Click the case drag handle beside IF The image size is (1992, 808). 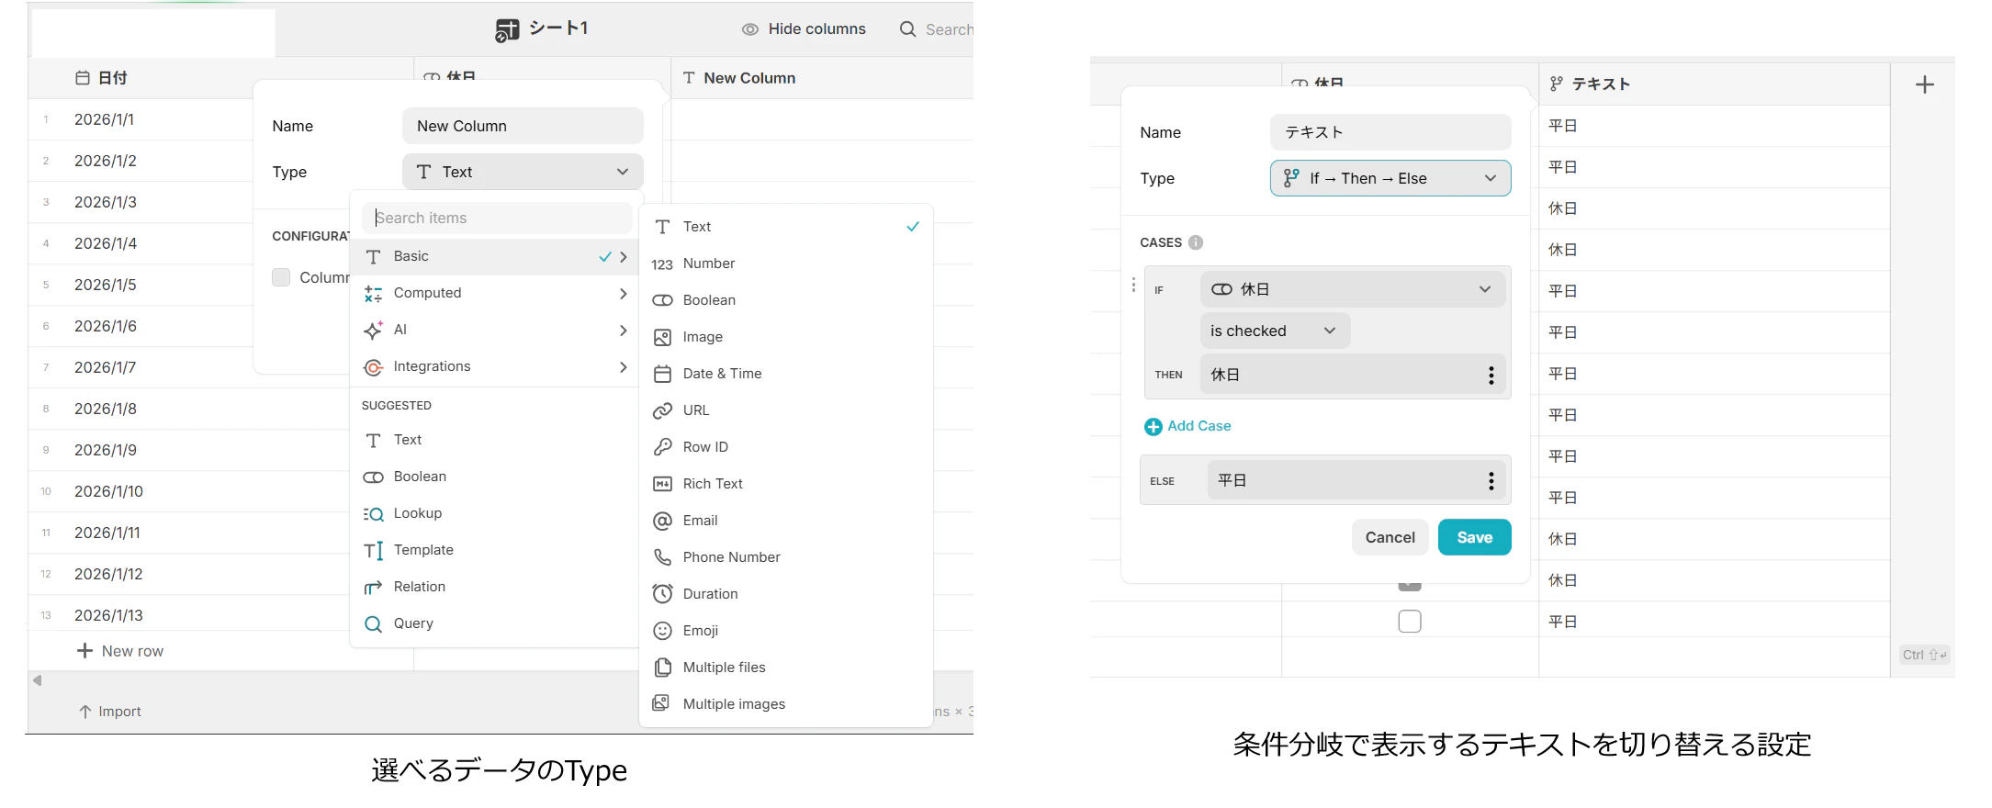click(x=1133, y=286)
